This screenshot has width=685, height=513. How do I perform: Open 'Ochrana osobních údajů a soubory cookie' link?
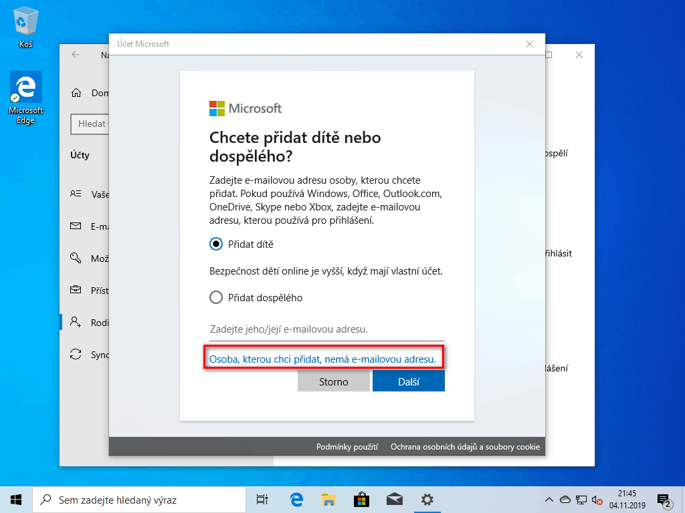465,447
